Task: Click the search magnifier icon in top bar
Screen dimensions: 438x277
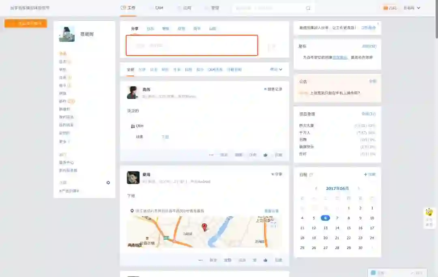Action: 308,8
